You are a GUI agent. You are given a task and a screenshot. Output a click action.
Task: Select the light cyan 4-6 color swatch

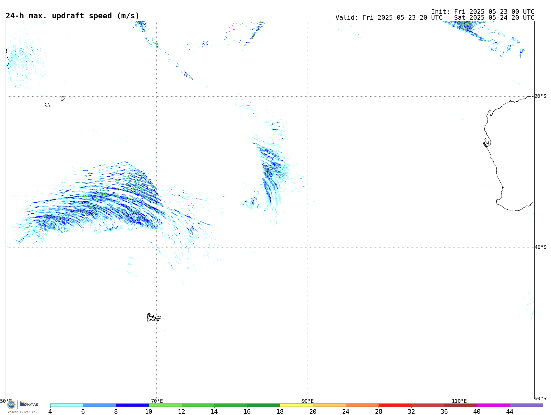[x=67, y=405]
